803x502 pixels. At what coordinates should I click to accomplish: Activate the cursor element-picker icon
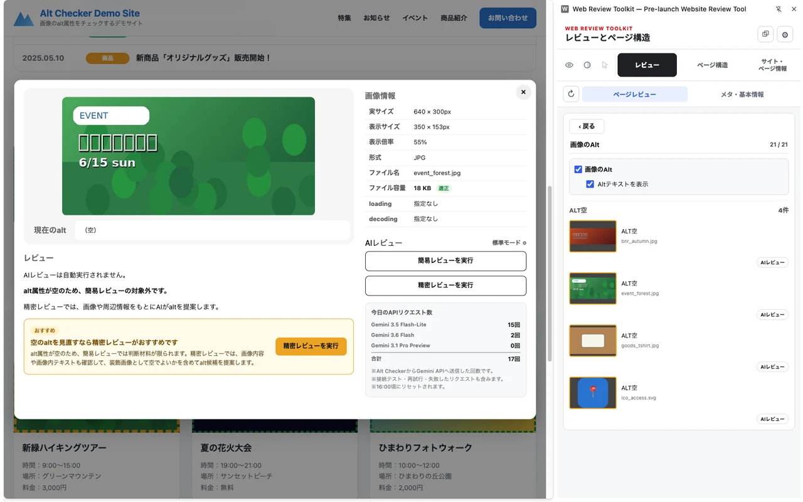[605, 65]
